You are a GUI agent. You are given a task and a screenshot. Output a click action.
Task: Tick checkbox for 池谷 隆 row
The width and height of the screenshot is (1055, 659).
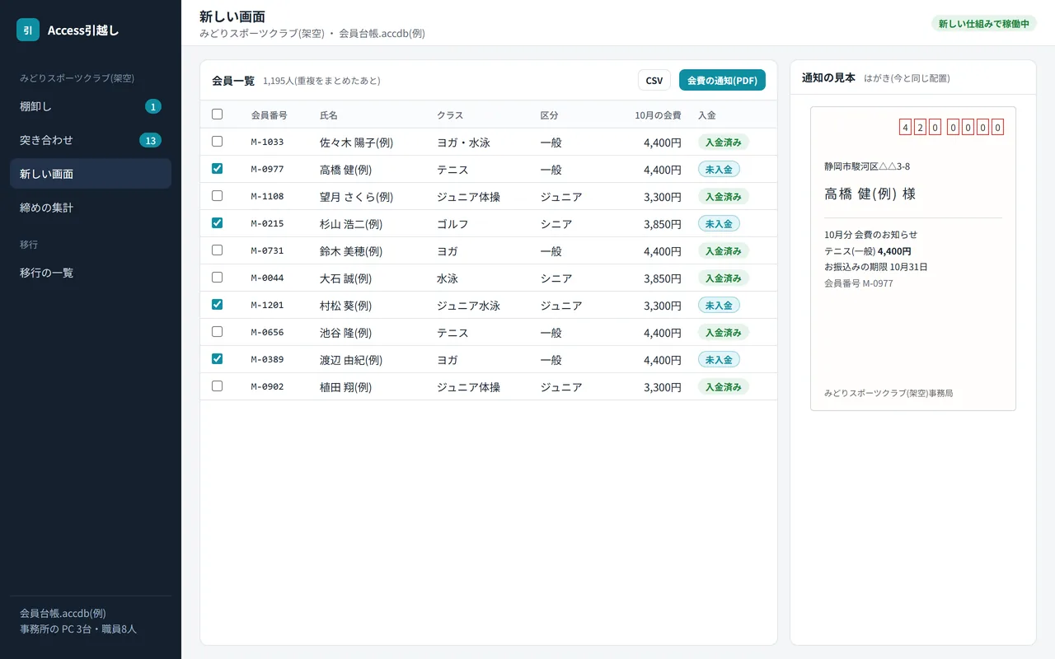(217, 332)
